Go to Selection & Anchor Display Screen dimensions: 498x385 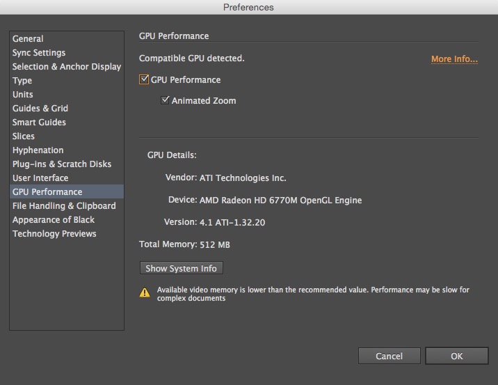pyautogui.click(x=67, y=67)
